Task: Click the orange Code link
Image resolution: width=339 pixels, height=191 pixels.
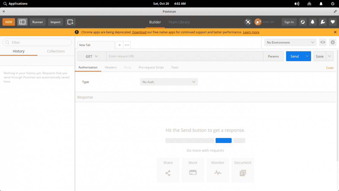Action: pos(330,68)
